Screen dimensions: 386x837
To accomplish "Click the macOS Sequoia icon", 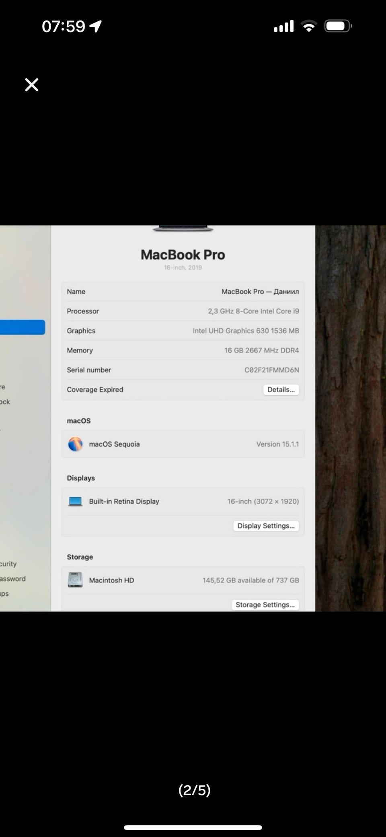I will click(75, 444).
